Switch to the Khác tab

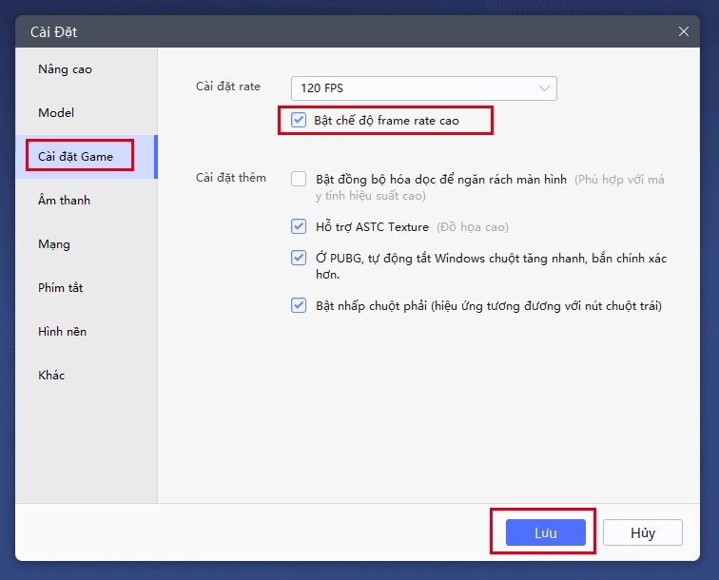click(x=51, y=376)
